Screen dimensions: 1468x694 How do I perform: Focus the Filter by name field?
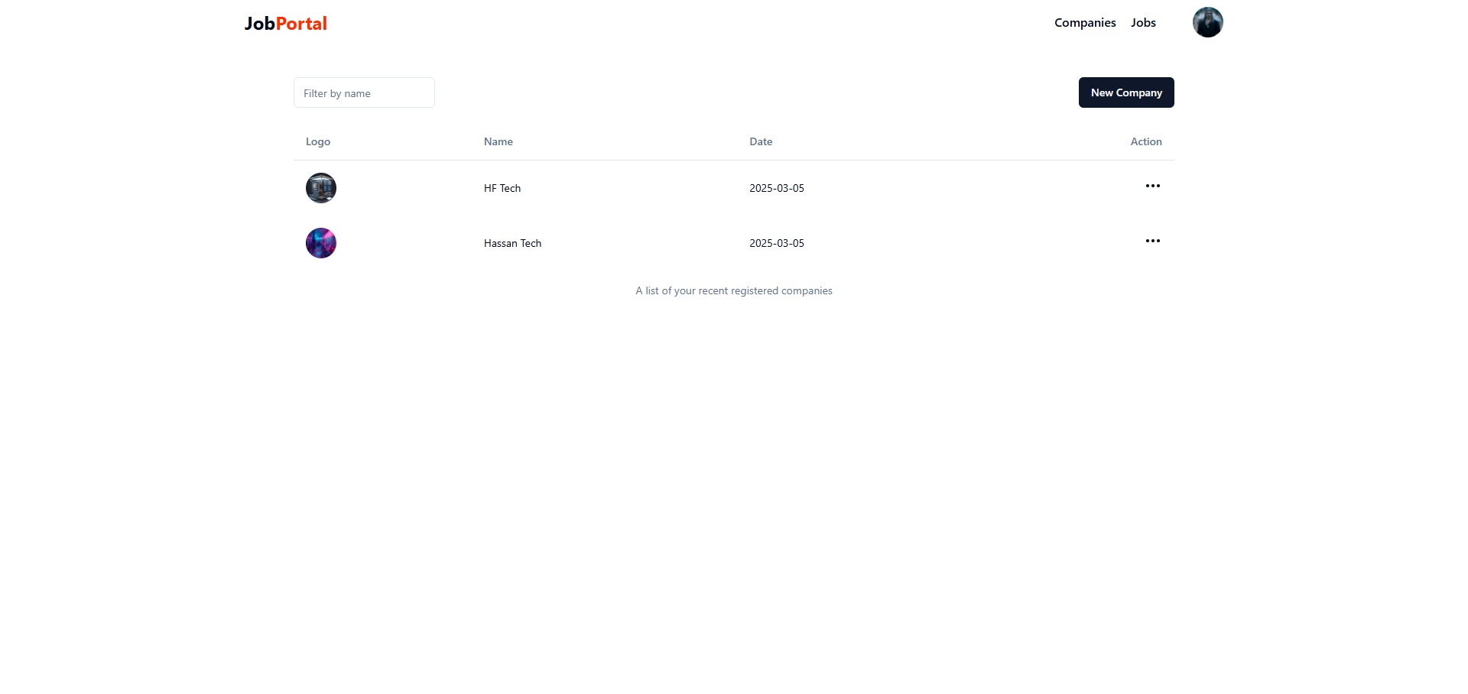tap(364, 92)
